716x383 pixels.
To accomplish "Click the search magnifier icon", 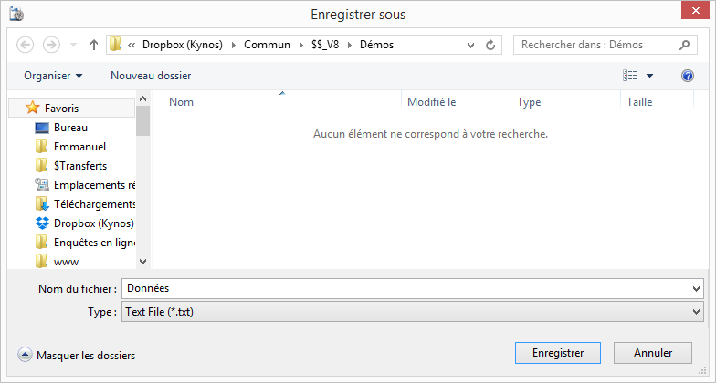I will pyautogui.click(x=684, y=45).
